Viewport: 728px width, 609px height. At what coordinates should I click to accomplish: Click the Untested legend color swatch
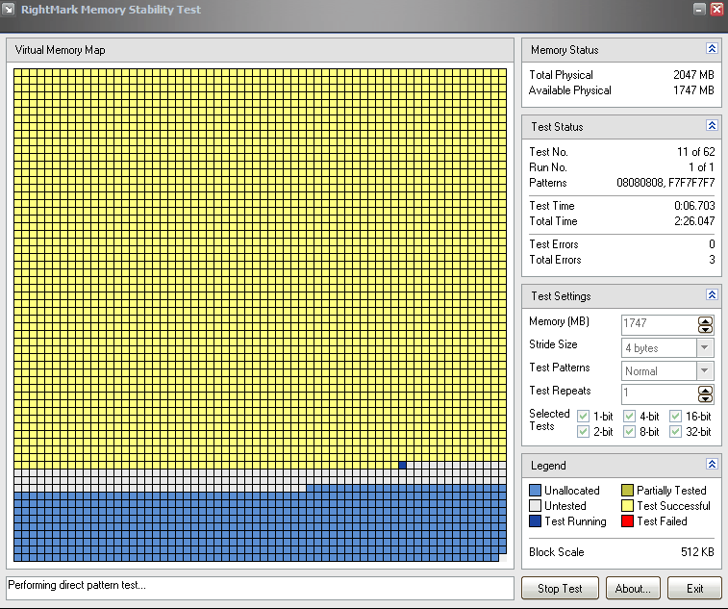pyautogui.click(x=535, y=505)
